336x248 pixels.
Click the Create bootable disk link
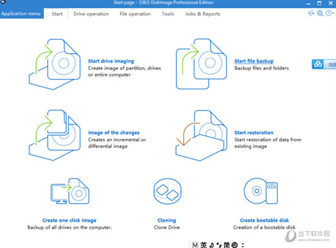pos(264,221)
